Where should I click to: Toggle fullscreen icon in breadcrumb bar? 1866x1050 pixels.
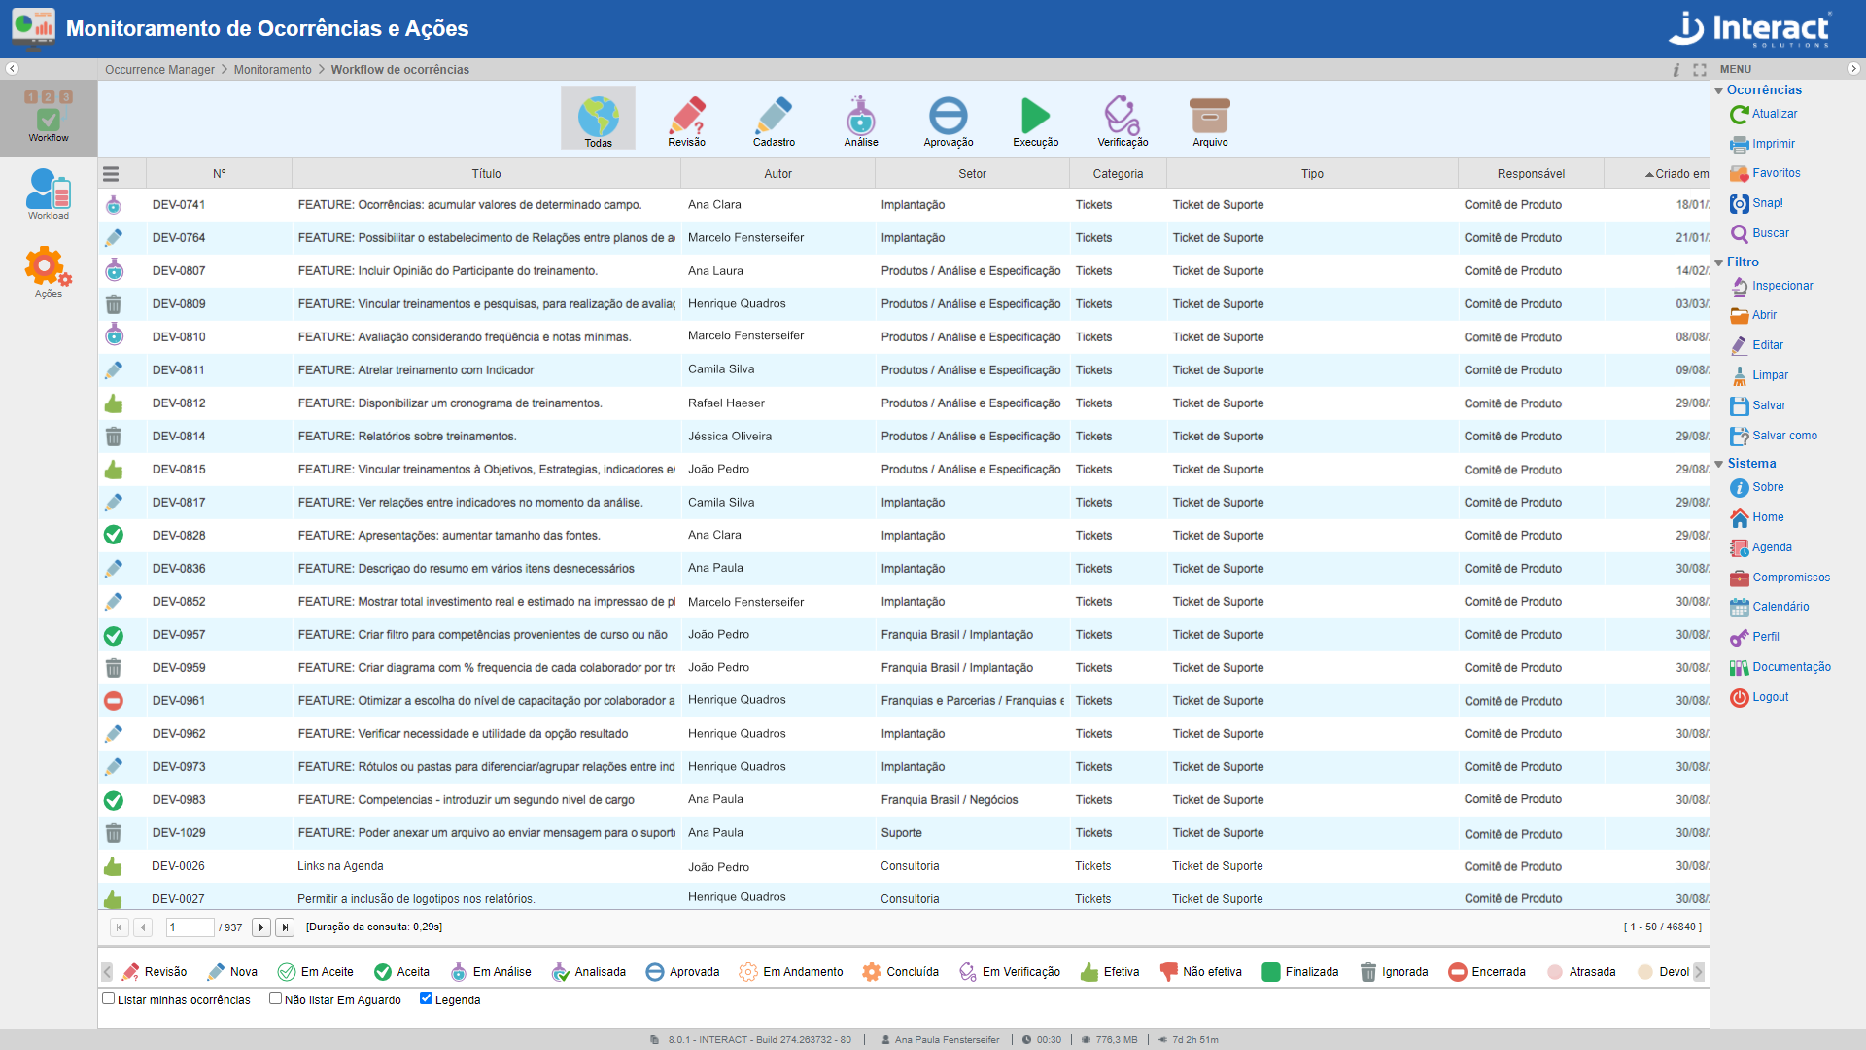1700,70
